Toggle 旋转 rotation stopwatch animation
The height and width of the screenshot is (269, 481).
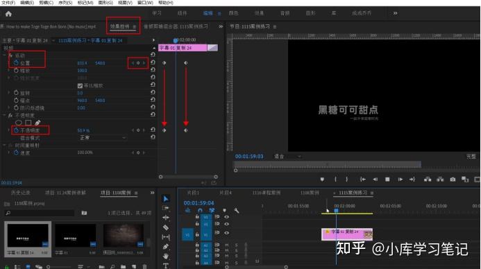pyautogui.click(x=16, y=93)
